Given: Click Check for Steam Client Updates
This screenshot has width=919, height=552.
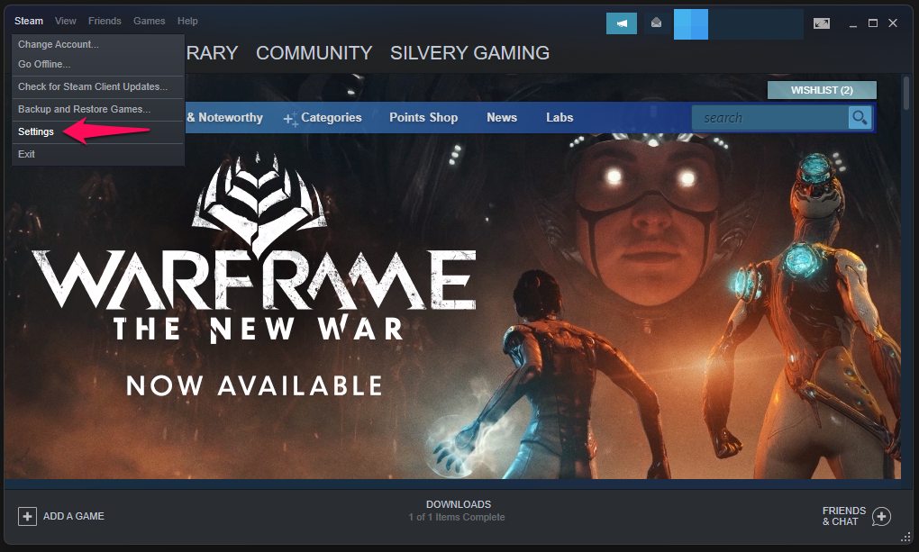Looking at the screenshot, I should pos(98,86).
